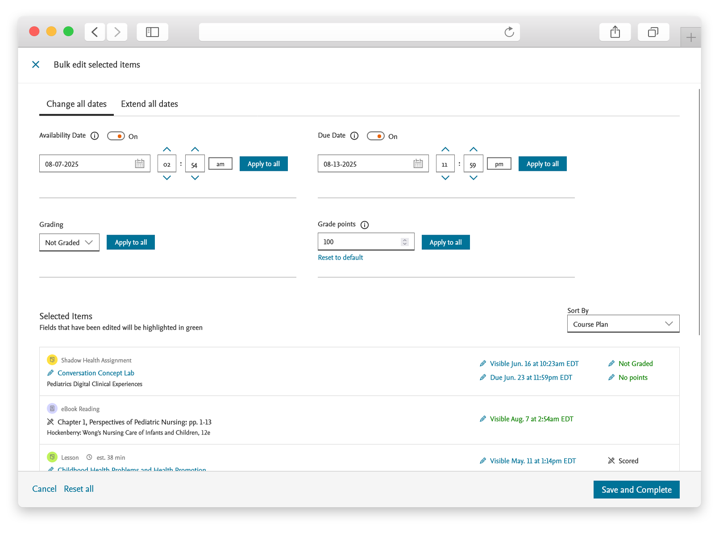This screenshot has width=719, height=542.
Task: Apply grade points to all items
Action: pyautogui.click(x=446, y=242)
